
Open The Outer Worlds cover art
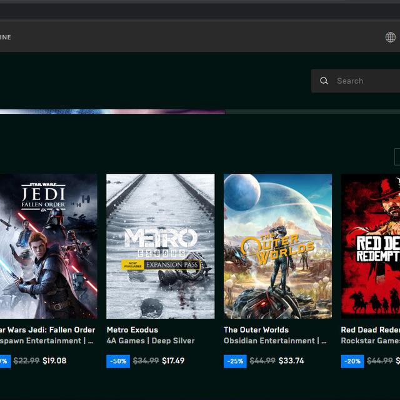pyautogui.click(x=277, y=246)
